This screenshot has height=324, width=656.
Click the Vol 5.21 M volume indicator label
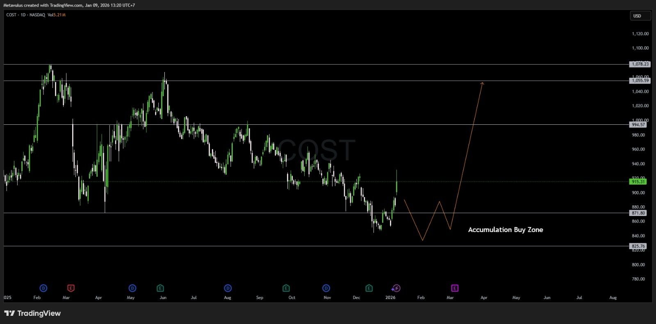(57, 15)
